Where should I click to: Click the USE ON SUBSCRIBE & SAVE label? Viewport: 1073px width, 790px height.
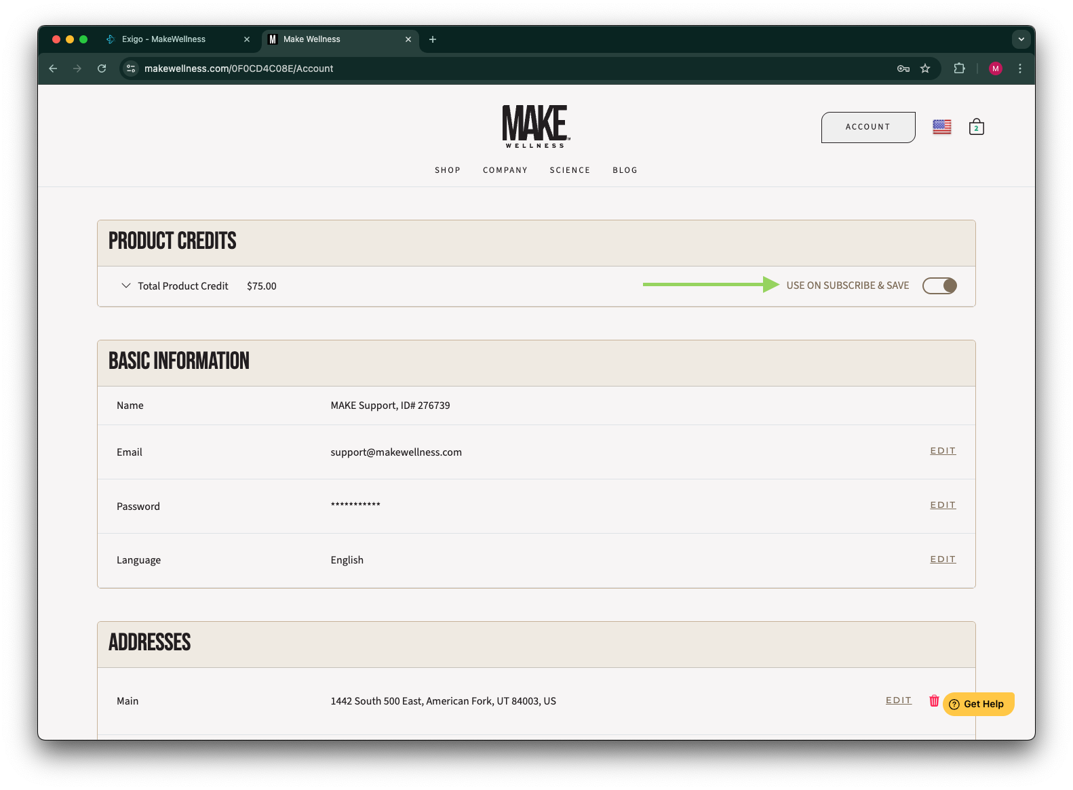click(848, 285)
